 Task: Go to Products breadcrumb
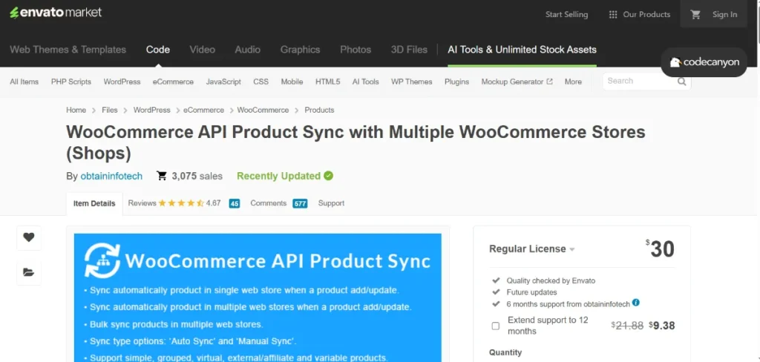pos(319,110)
